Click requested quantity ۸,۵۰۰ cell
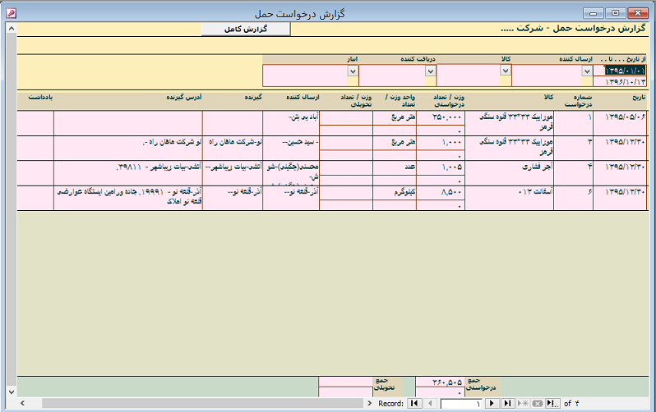This screenshot has width=656, height=412. (x=441, y=193)
